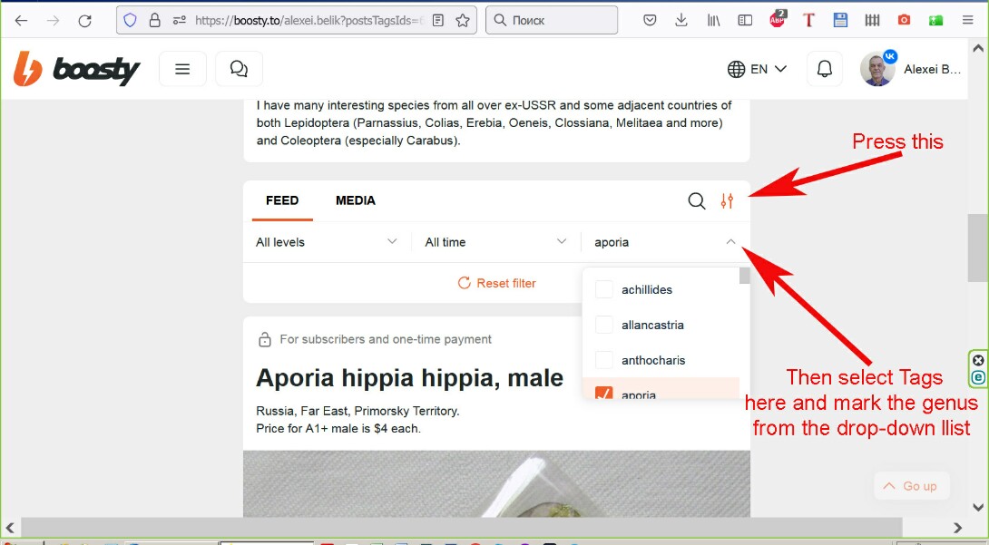Expand the All levels dropdown
The height and width of the screenshot is (545, 989).
coord(327,242)
